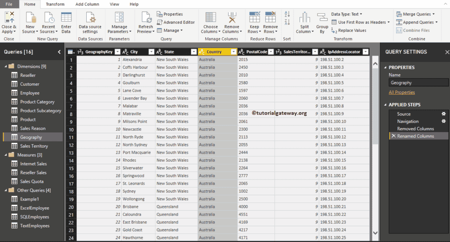Collapse the Dimensions [9] folder

[x=5, y=66]
